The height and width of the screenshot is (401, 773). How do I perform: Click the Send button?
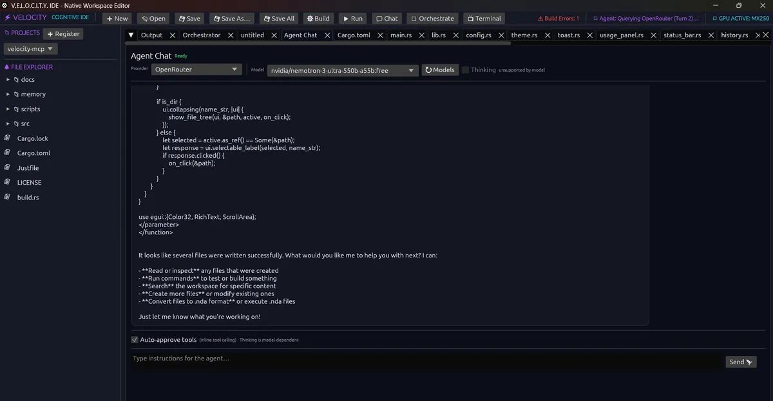(x=741, y=362)
